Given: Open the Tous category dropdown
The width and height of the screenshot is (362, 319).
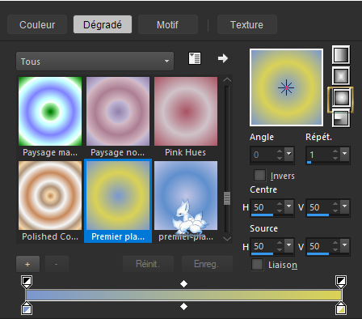Looking at the screenshot, I should [95, 62].
